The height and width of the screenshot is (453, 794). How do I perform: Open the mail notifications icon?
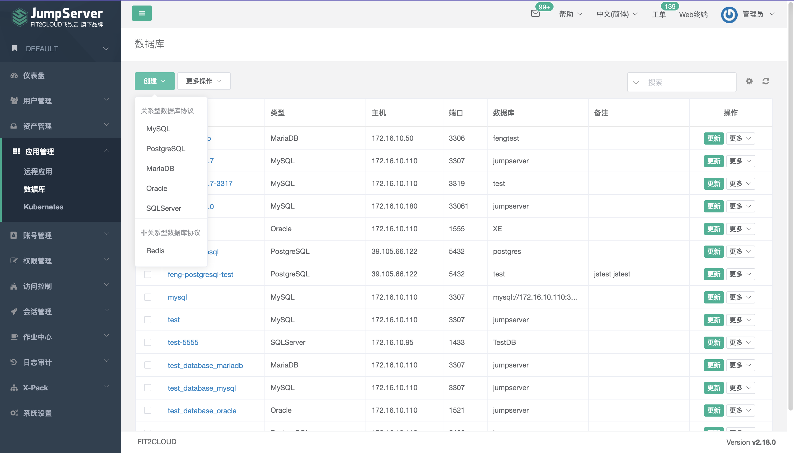(535, 13)
